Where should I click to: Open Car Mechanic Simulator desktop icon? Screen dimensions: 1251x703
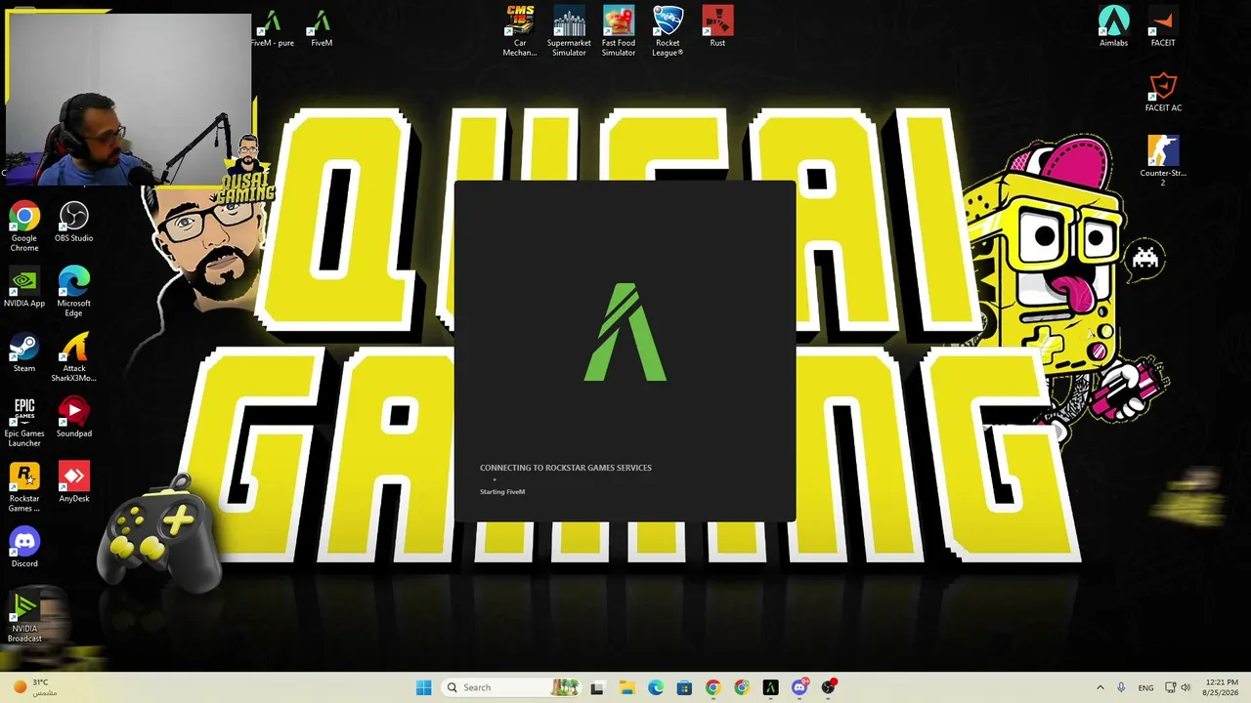pos(520,31)
